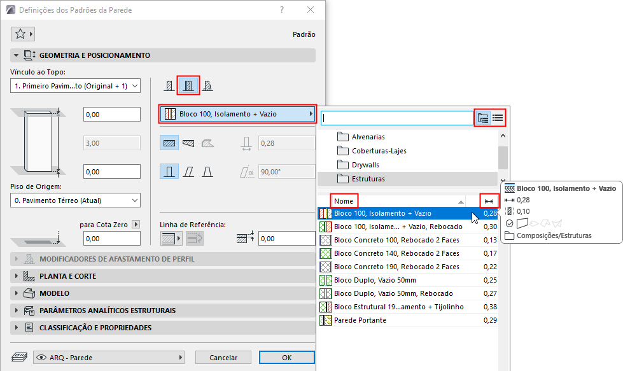Expand the Modelo panel
The height and width of the screenshot is (371, 623).
[x=163, y=293]
